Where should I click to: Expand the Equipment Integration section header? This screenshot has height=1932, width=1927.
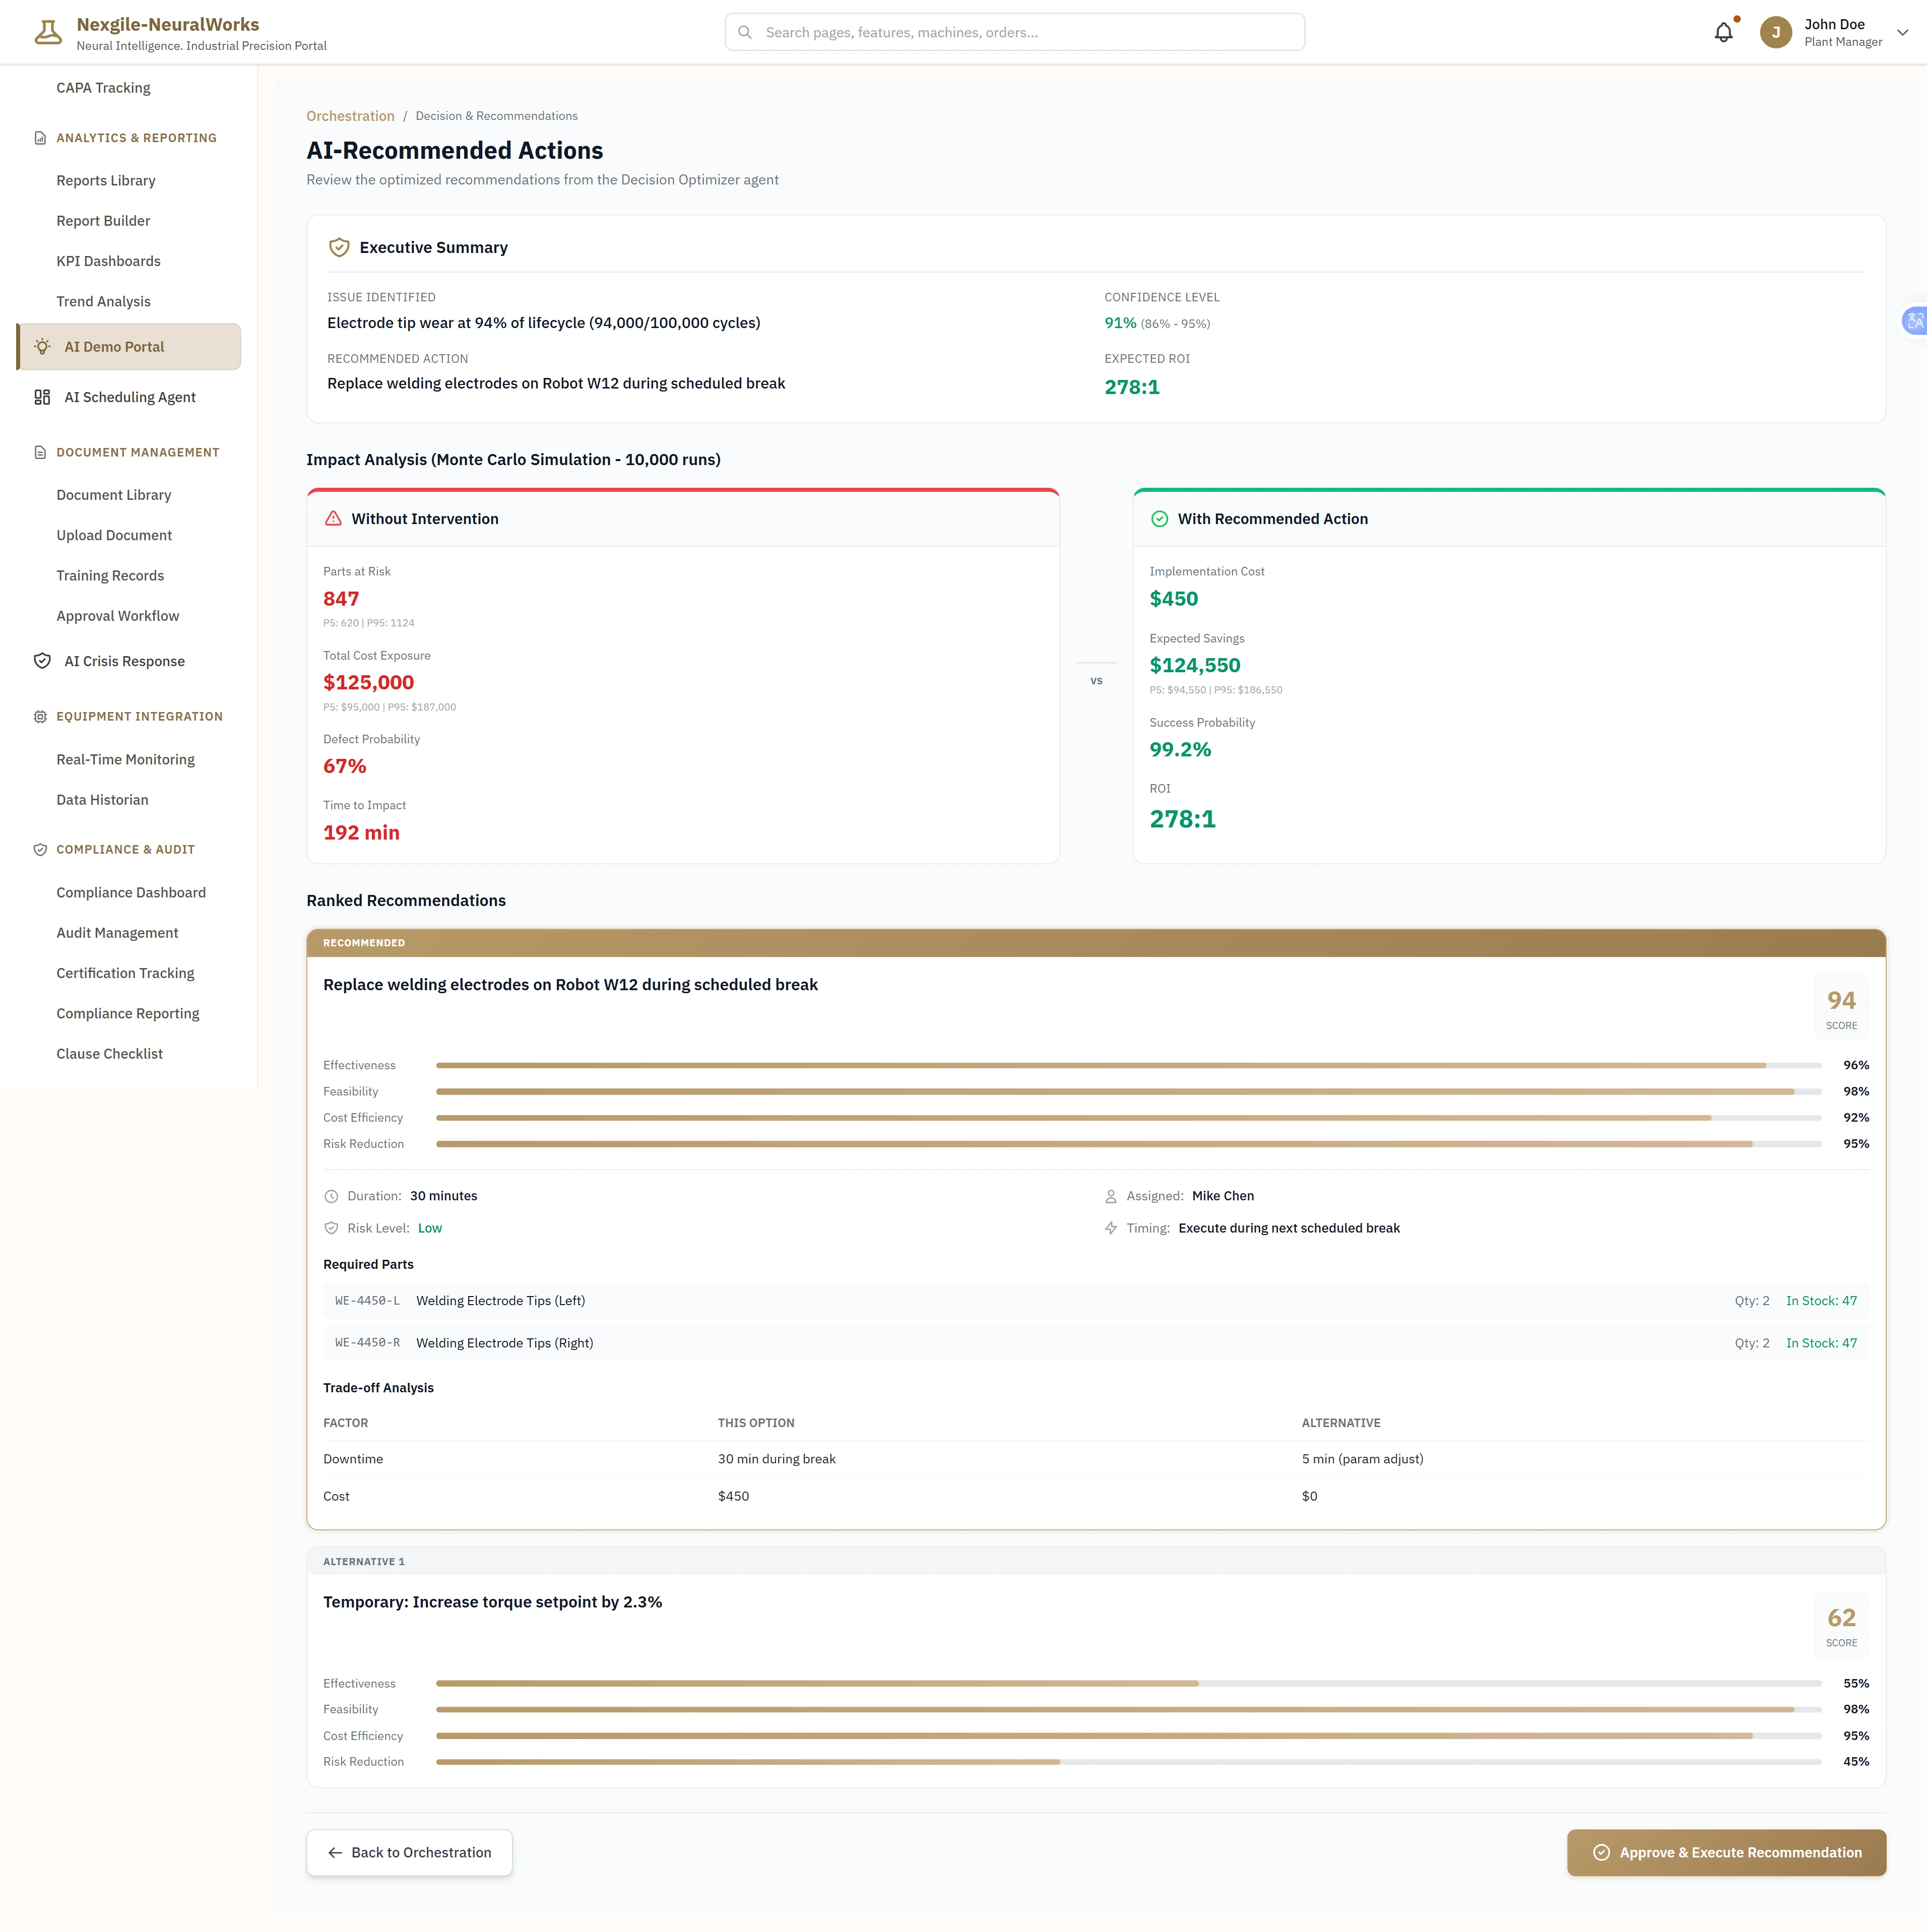pos(138,716)
